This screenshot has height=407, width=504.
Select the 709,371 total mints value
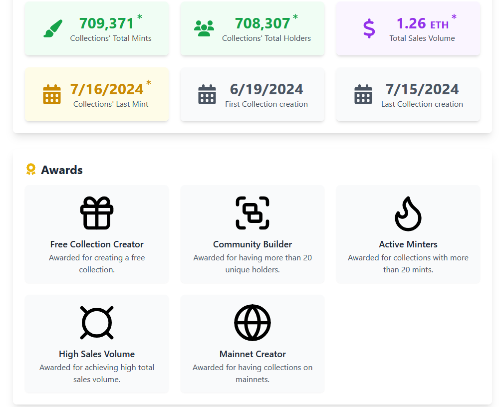[107, 23]
